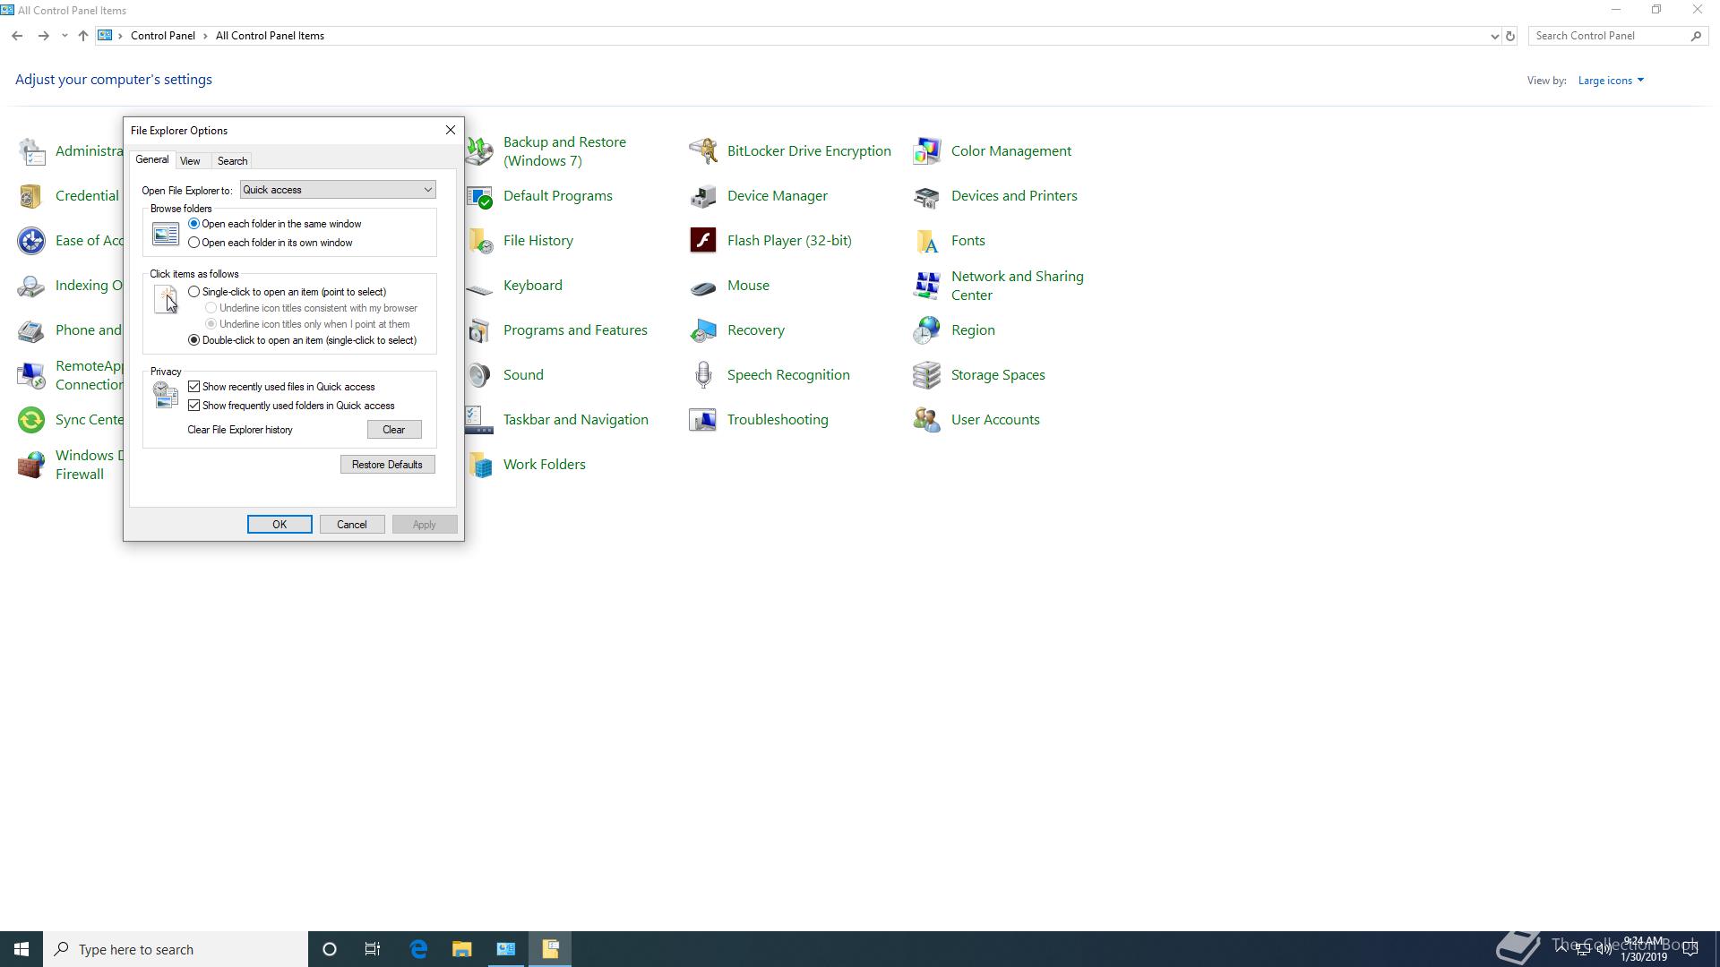Go back using the back arrow

point(17,36)
